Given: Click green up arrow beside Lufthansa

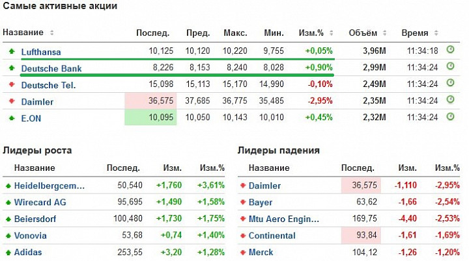Looking at the screenshot, I should click(12, 51).
